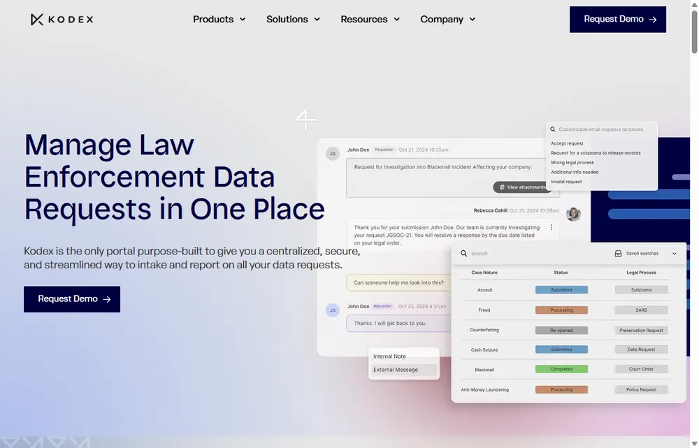This screenshot has height=448, width=699.
Task: Expand the Products chevron arrow
Action: pyautogui.click(x=243, y=19)
